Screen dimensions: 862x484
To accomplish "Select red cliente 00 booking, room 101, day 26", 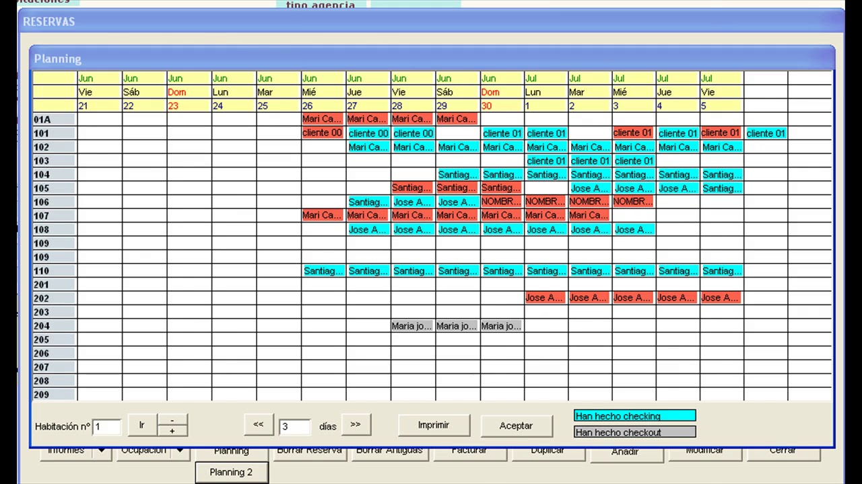I will (x=323, y=133).
